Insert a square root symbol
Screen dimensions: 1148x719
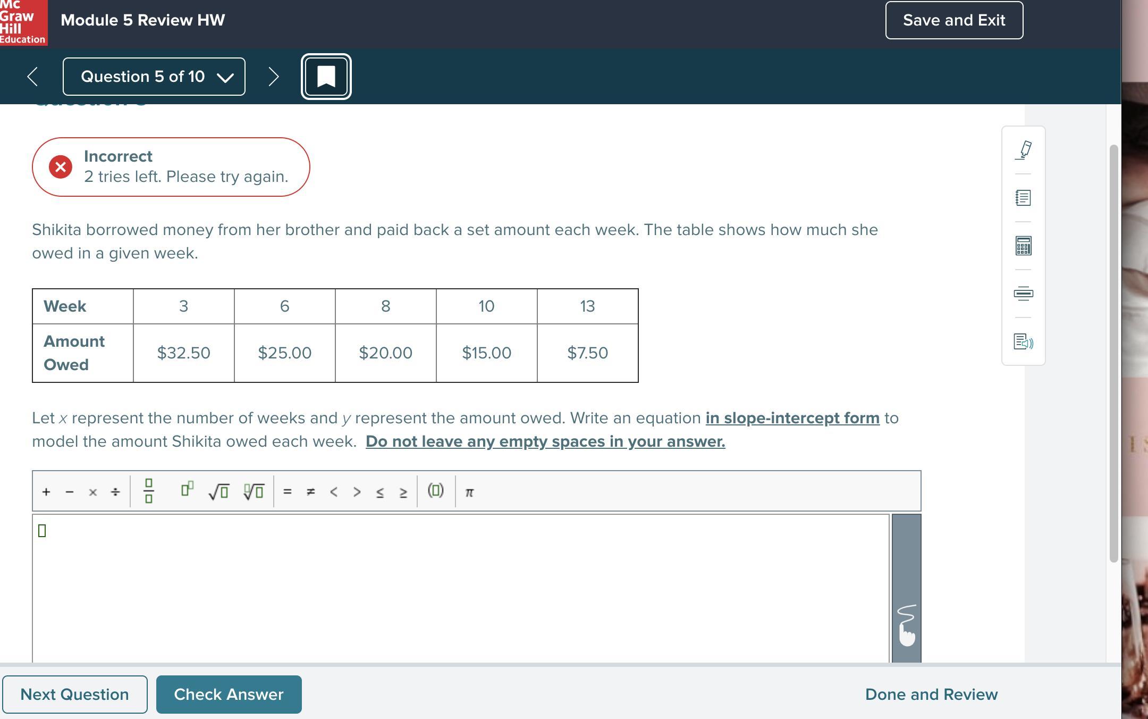click(x=218, y=491)
